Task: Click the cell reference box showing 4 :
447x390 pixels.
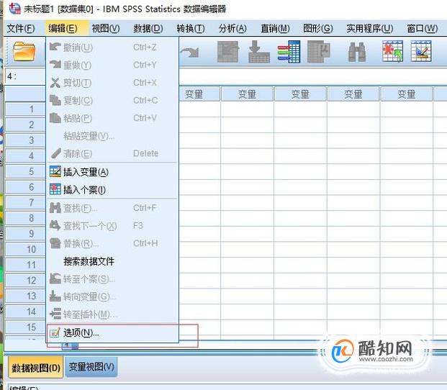Action: coord(25,76)
